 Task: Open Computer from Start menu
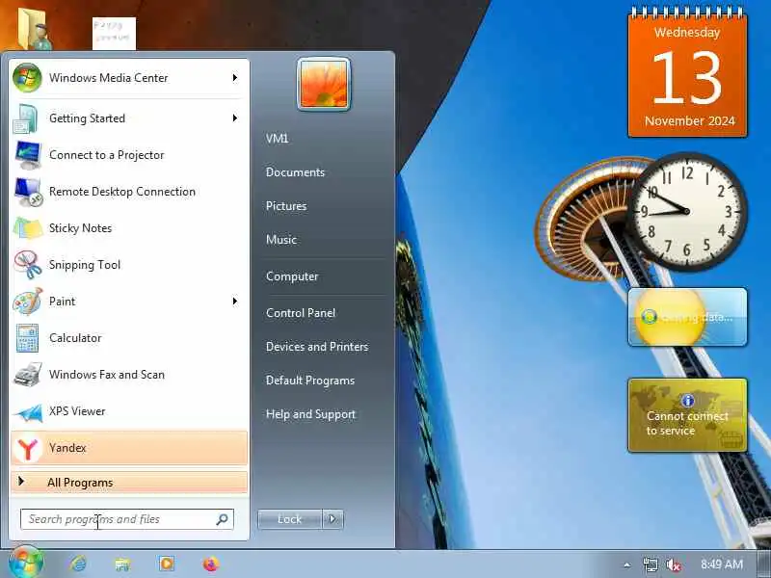click(292, 276)
